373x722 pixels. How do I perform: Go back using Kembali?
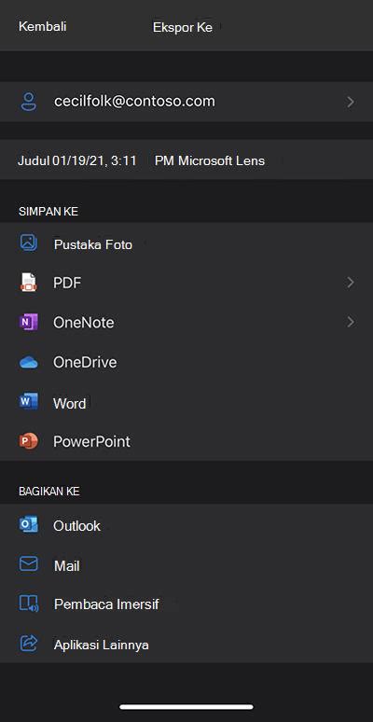pyautogui.click(x=42, y=26)
